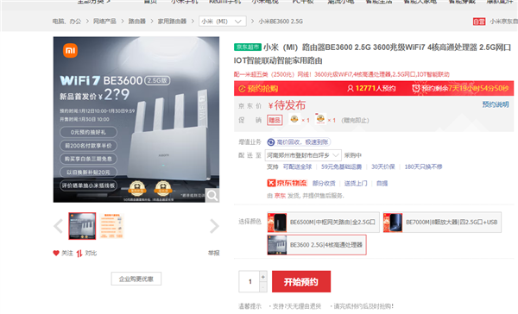Click the ¥待发布 price text
This screenshot has height=314, width=518.
coord(287,105)
